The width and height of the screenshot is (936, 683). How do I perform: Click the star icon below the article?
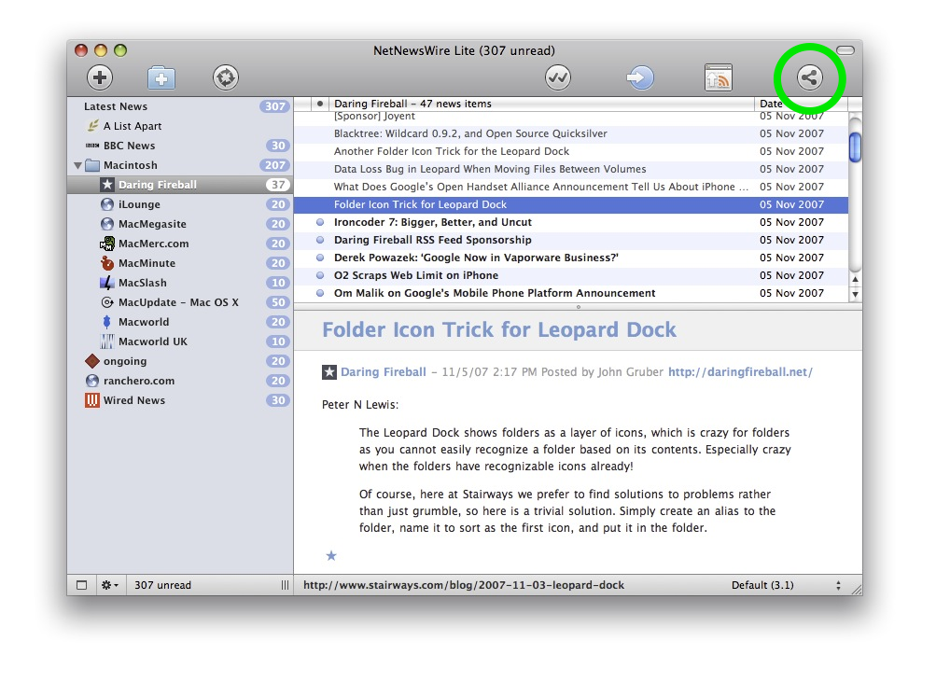330,556
